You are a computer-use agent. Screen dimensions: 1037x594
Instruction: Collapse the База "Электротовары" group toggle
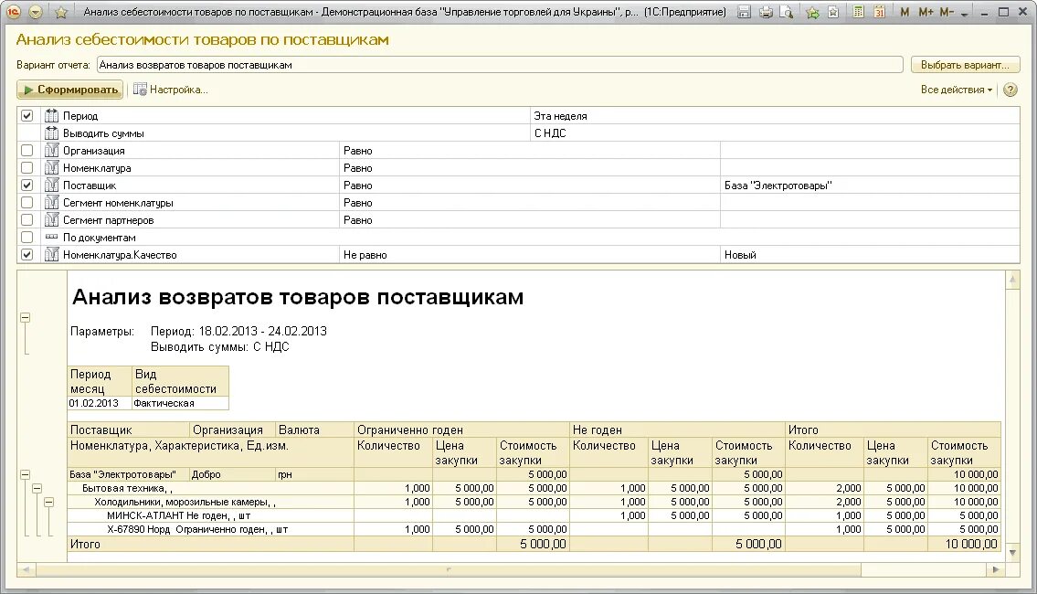pyautogui.click(x=26, y=474)
